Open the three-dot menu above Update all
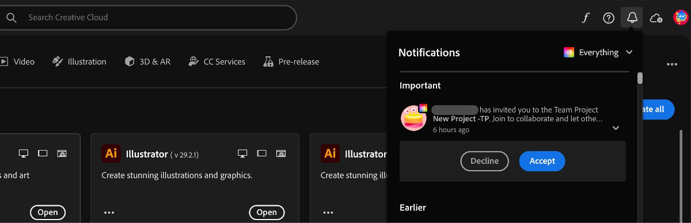 tap(671, 64)
